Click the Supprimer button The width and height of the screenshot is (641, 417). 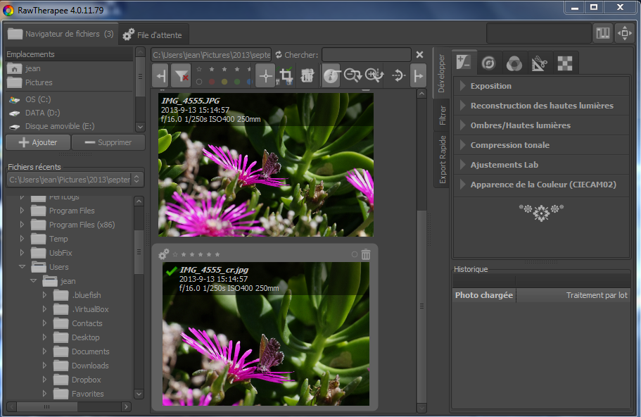(x=108, y=142)
